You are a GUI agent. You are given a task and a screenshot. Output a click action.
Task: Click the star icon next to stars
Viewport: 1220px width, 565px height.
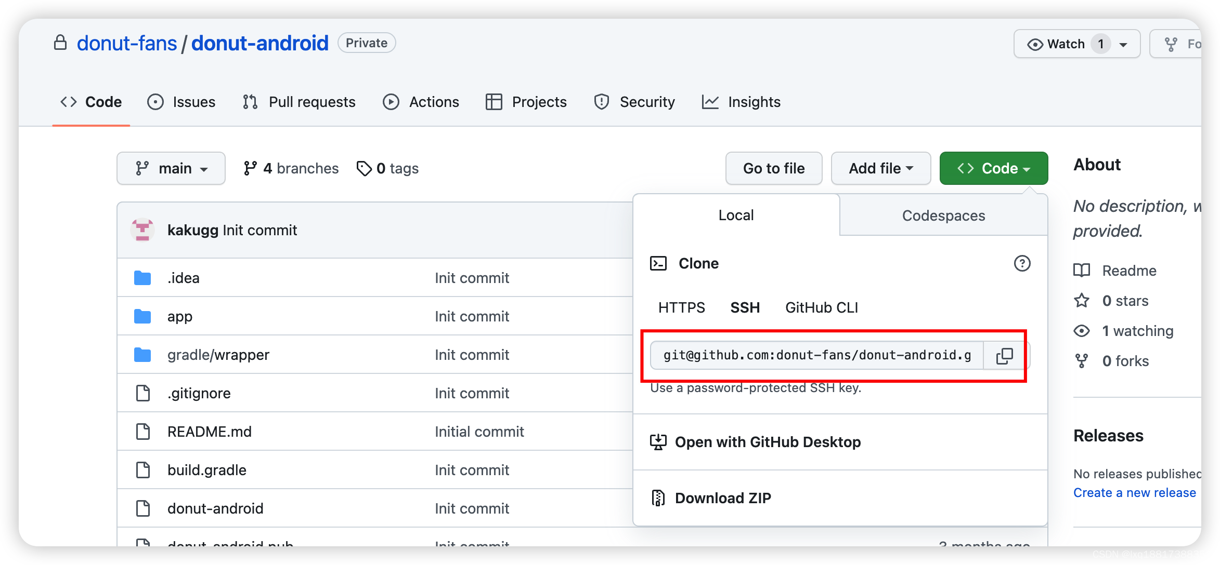[x=1082, y=301]
